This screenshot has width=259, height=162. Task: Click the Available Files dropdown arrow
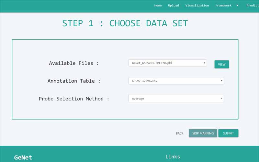[x=205, y=63]
